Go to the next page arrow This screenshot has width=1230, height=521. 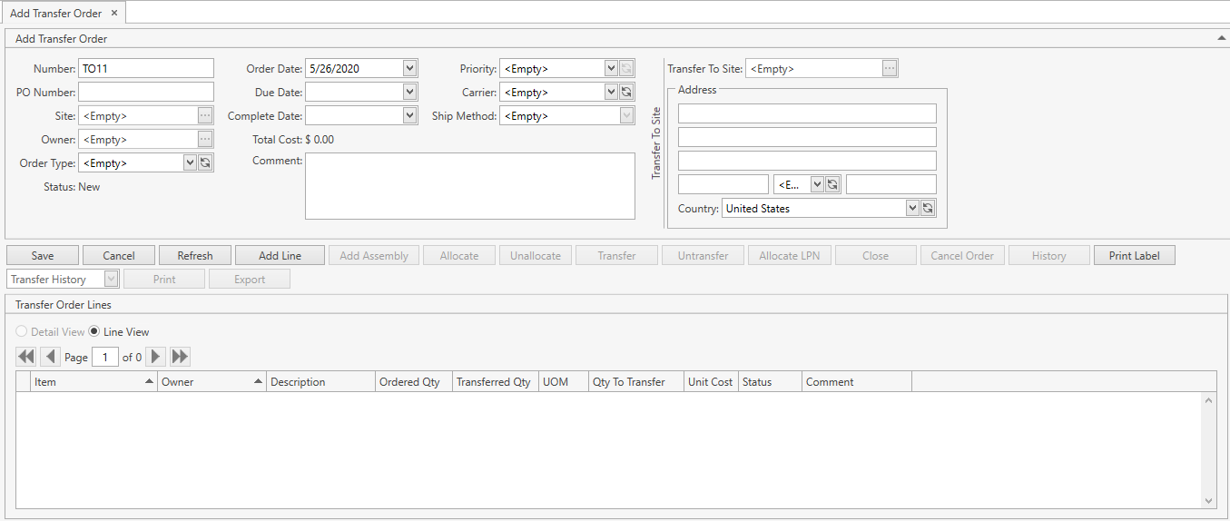[156, 357]
